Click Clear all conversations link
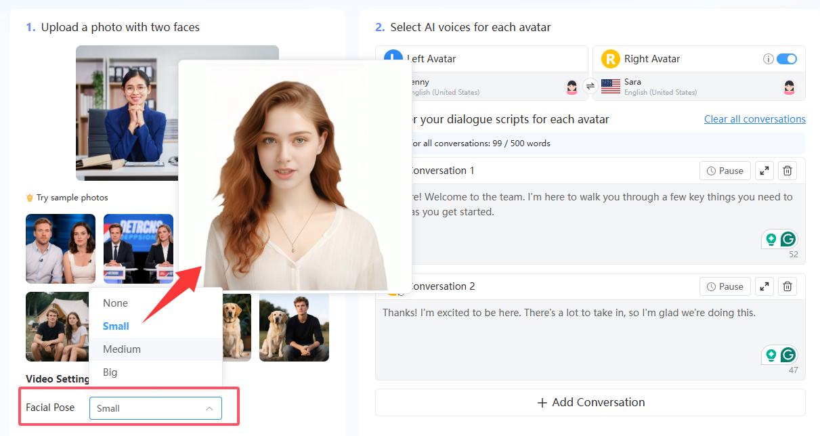Screen dimensions: 820x436 coord(754,119)
